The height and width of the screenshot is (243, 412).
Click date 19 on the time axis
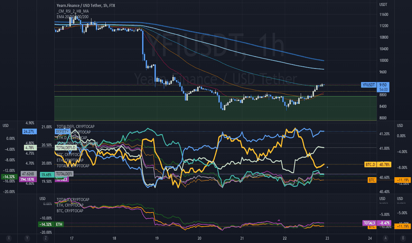click(157, 238)
